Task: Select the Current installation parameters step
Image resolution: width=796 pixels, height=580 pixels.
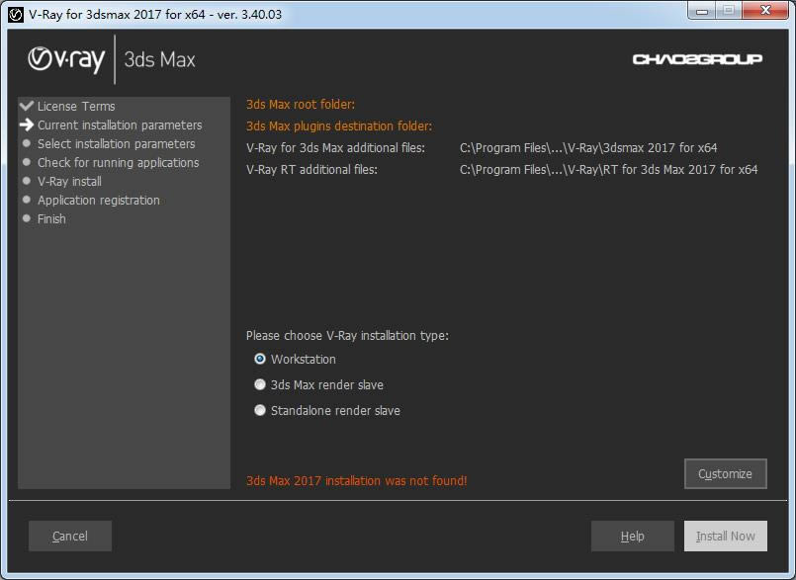Action: pos(120,124)
